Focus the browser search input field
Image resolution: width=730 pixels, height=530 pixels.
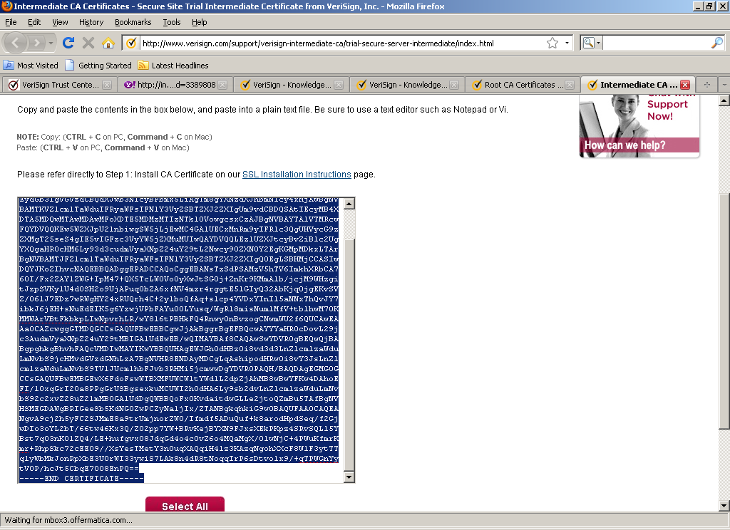pos(657,43)
